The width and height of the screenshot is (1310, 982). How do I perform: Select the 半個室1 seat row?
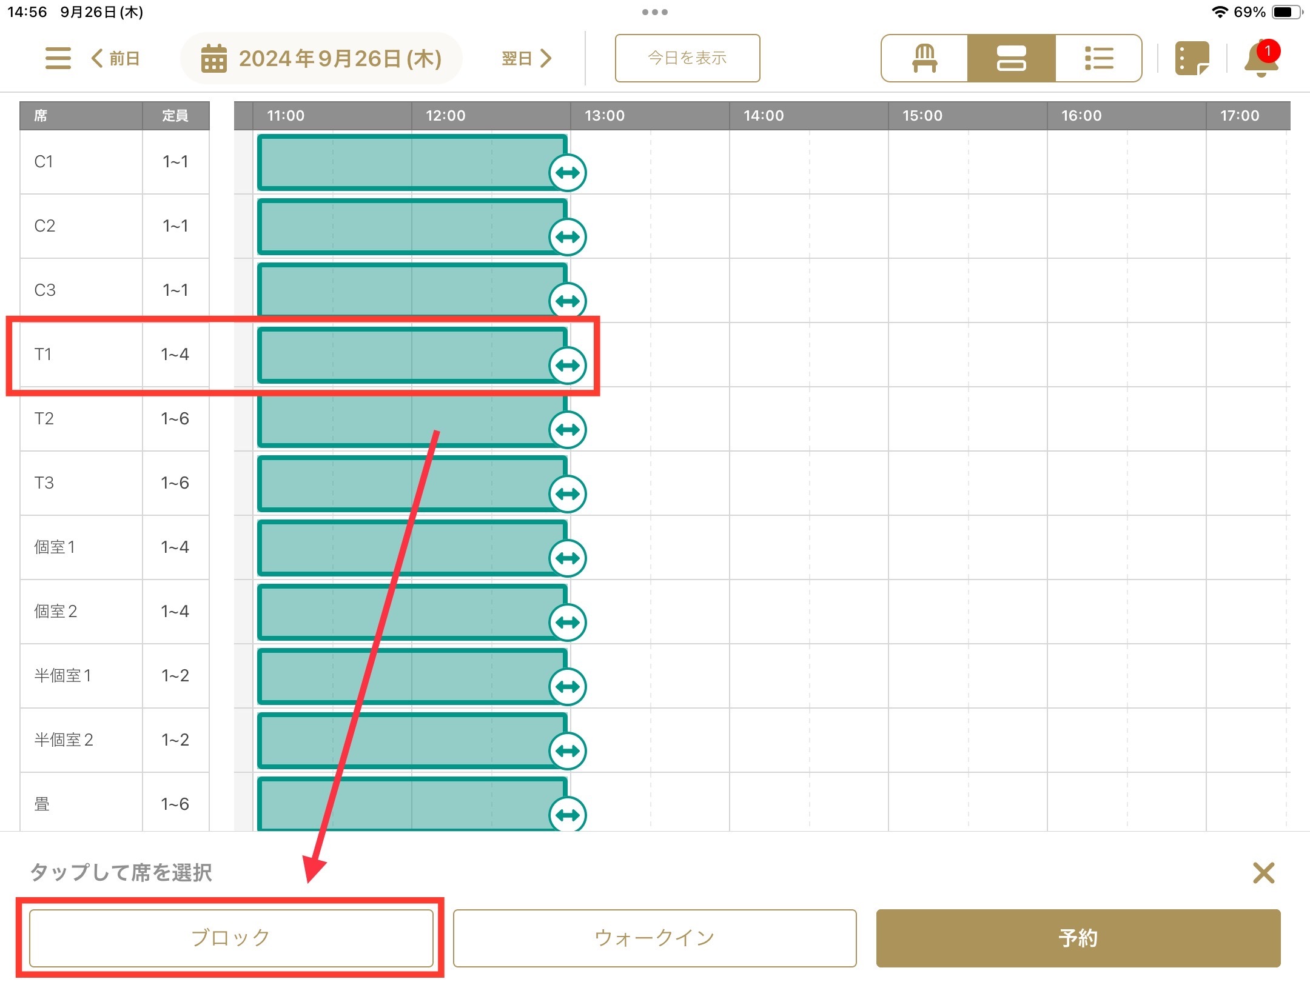tap(63, 675)
